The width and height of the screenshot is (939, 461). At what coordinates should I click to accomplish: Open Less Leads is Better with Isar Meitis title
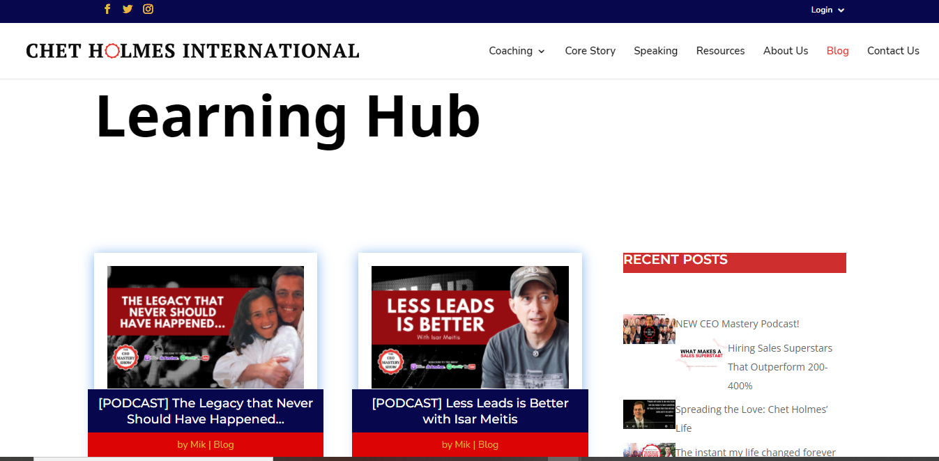point(470,411)
